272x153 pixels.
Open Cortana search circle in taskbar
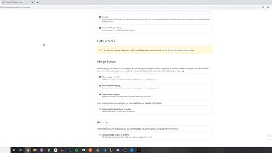tap(14, 150)
